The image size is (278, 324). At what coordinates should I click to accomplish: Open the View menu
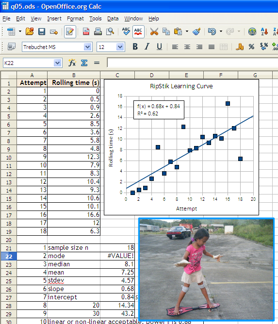pyautogui.click(x=36, y=18)
